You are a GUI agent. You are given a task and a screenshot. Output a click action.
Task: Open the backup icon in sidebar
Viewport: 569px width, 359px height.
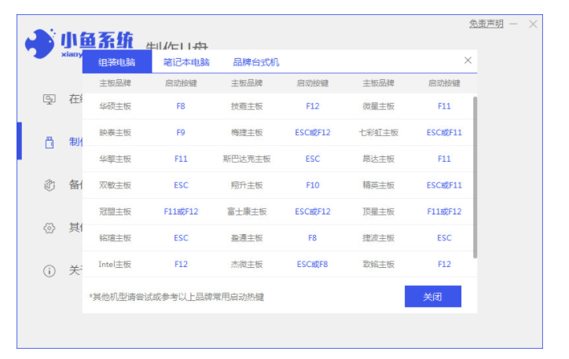point(49,185)
